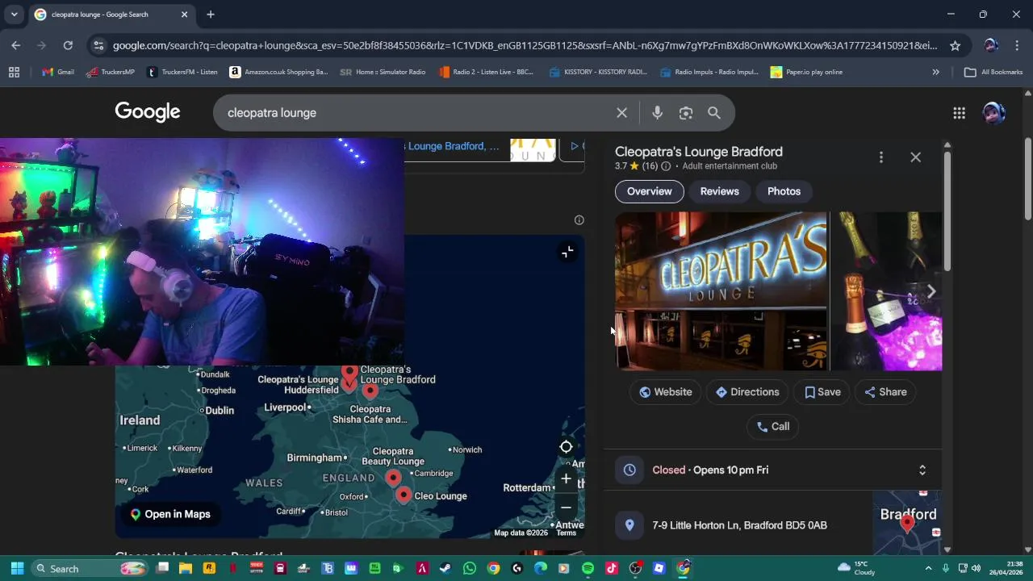Select the Cleo Lounge map pin
1033x581 pixels.
point(404,495)
